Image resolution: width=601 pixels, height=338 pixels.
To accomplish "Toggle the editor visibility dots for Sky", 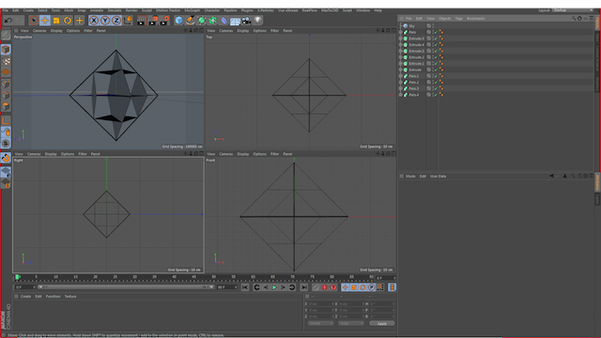I will tap(433, 26).
